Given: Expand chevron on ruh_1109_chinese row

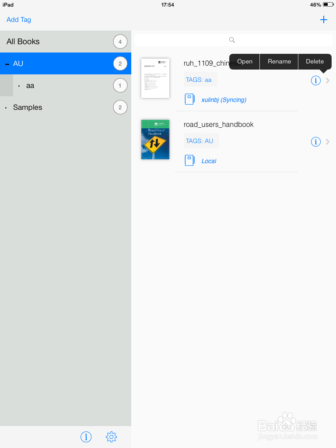Looking at the screenshot, I should click(328, 80).
